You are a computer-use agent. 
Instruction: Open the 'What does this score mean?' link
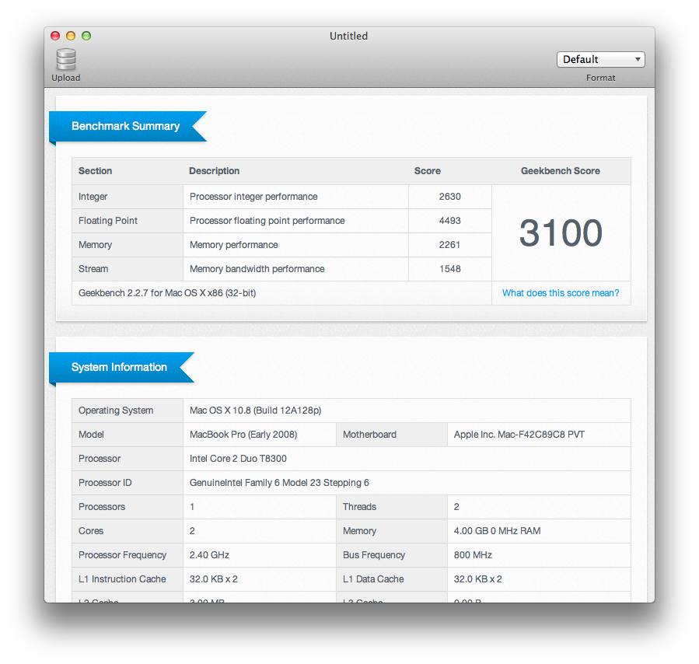coord(561,293)
